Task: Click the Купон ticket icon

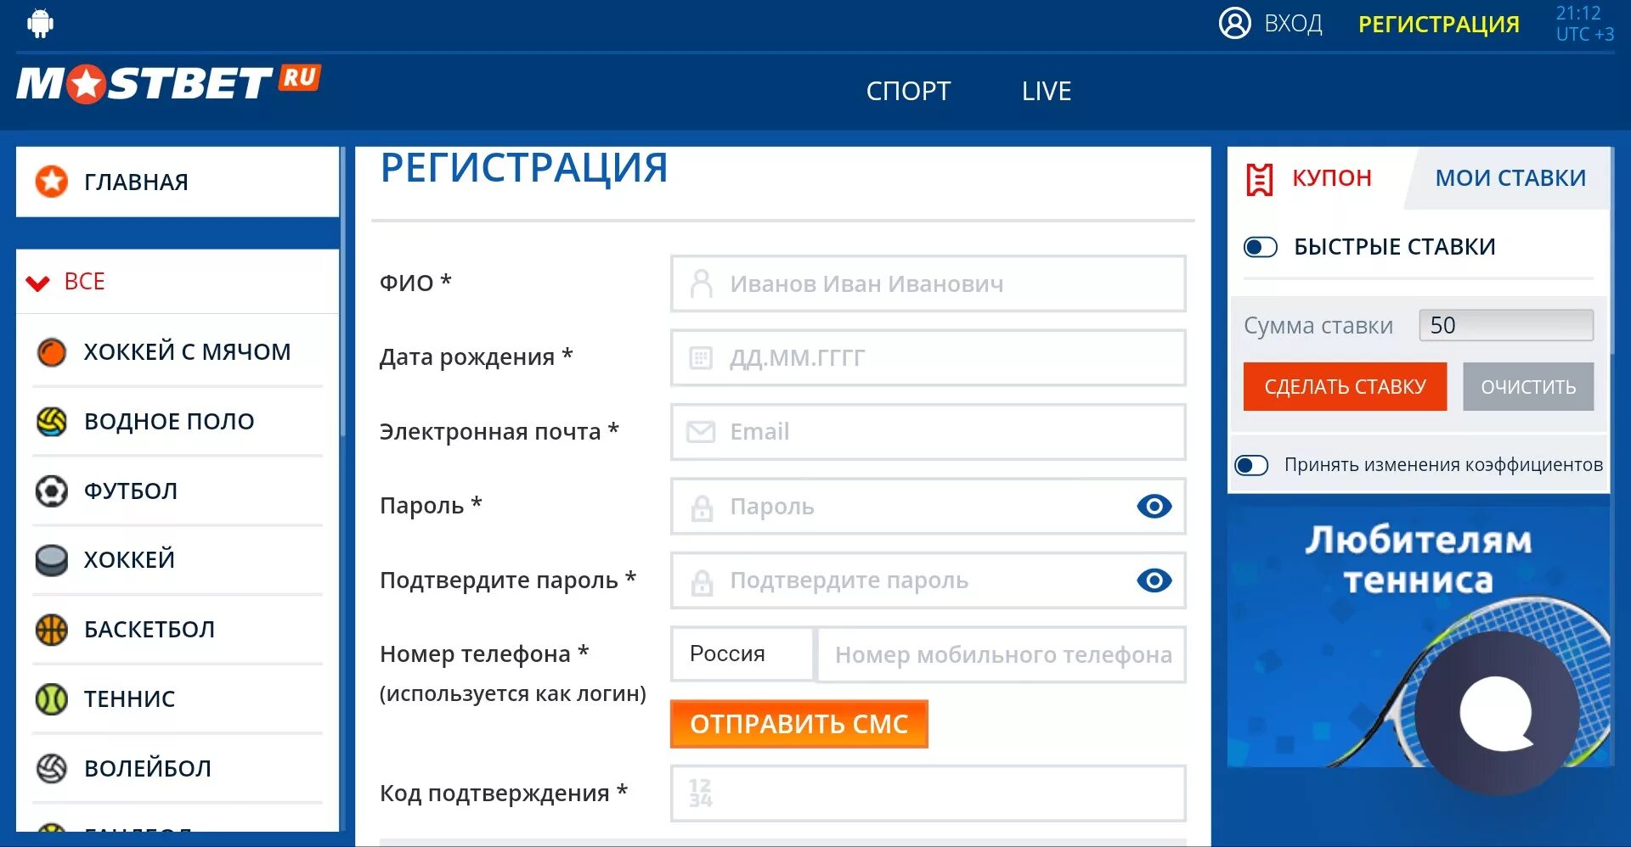Action: [1259, 179]
